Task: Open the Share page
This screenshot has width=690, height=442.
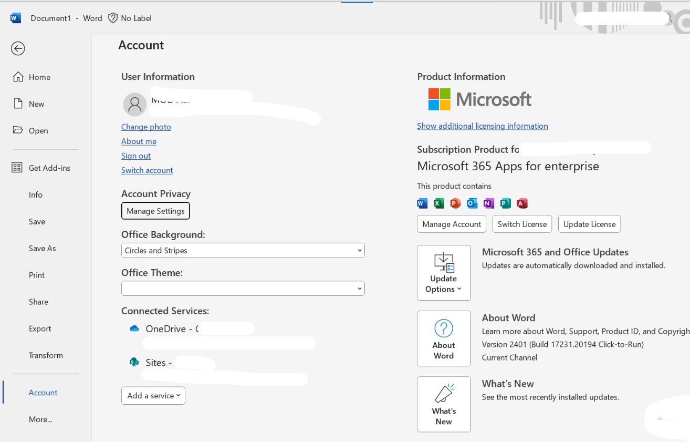Action: click(x=38, y=302)
